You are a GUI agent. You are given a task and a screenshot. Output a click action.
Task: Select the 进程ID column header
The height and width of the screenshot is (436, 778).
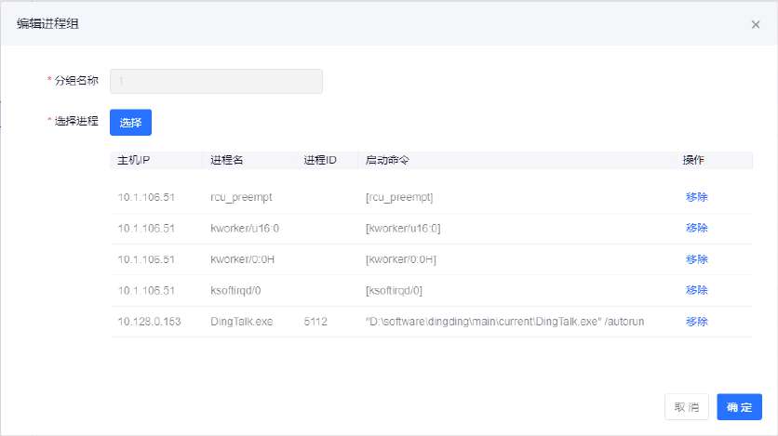point(319,160)
